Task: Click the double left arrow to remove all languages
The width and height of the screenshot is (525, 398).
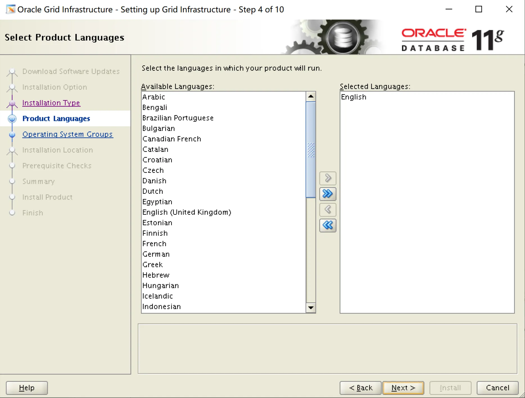Action: point(327,225)
